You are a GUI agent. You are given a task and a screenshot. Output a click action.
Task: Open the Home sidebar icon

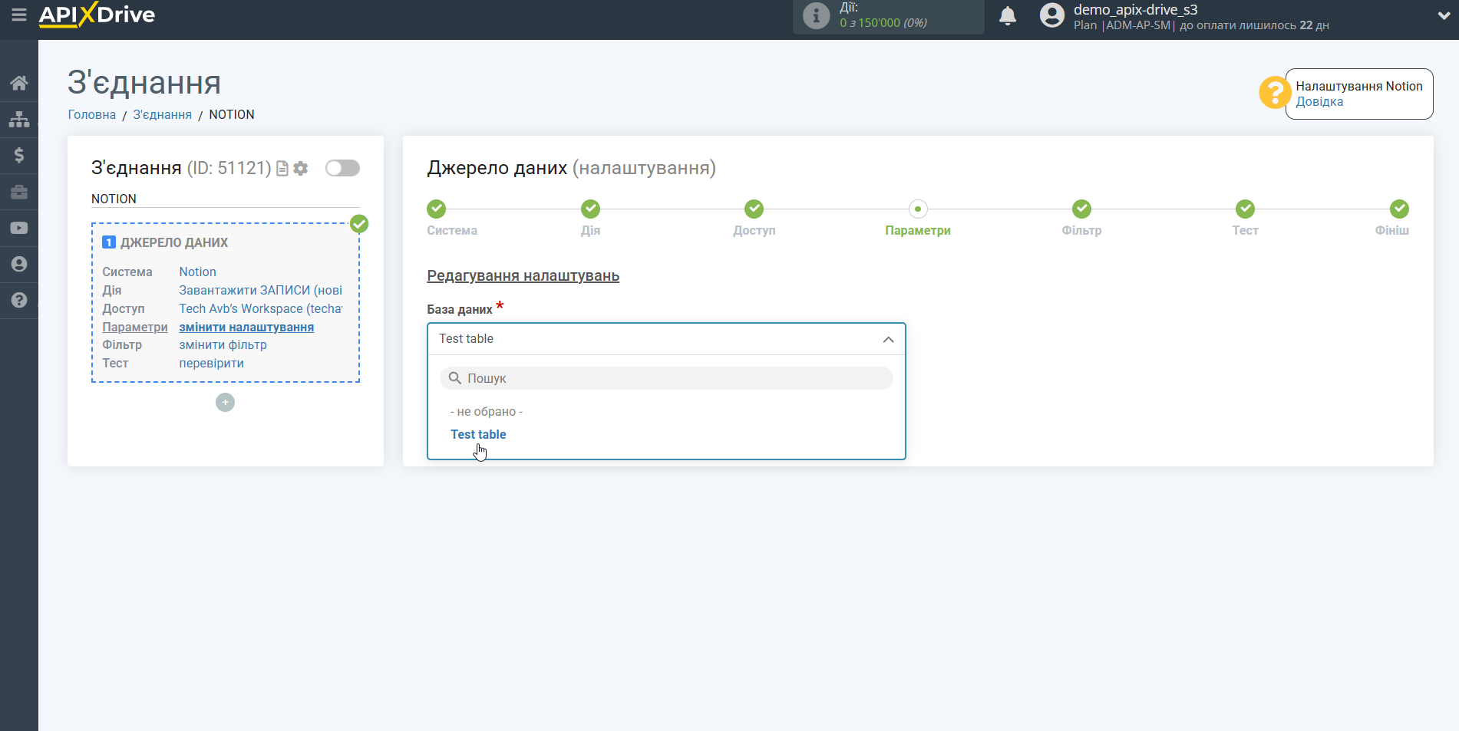[x=19, y=83]
